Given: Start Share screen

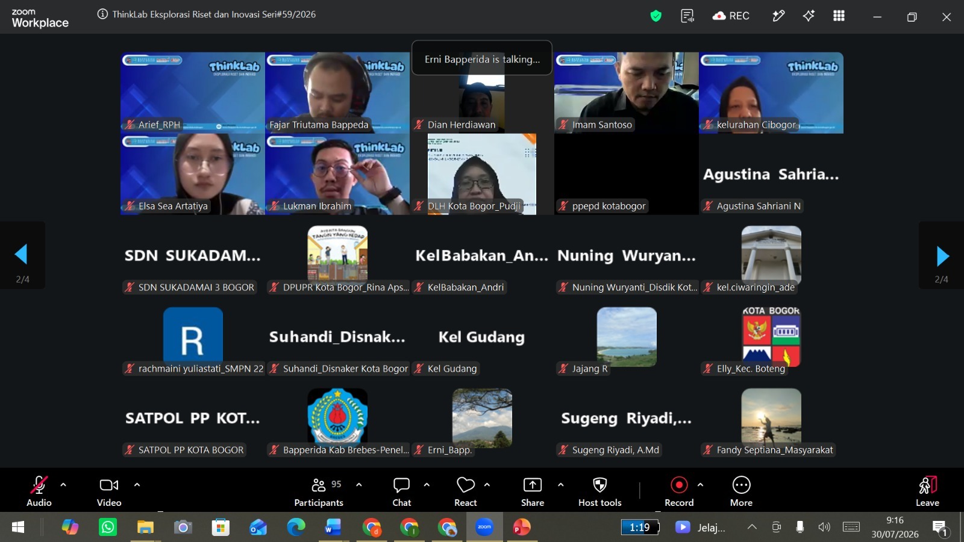Looking at the screenshot, I should 533,491.
